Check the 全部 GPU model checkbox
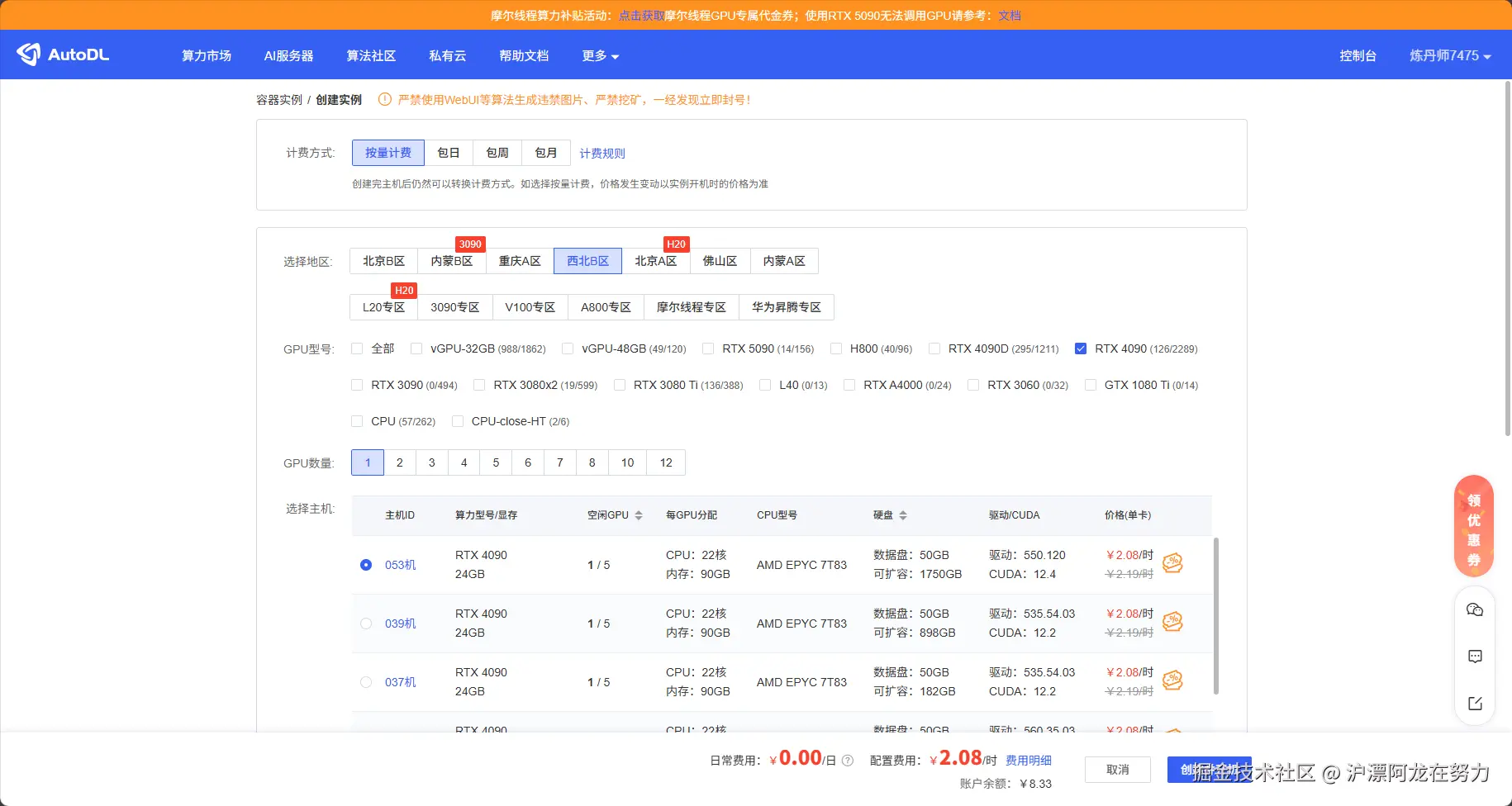Viewport: 1512px width, 806px height. [357, 348]
